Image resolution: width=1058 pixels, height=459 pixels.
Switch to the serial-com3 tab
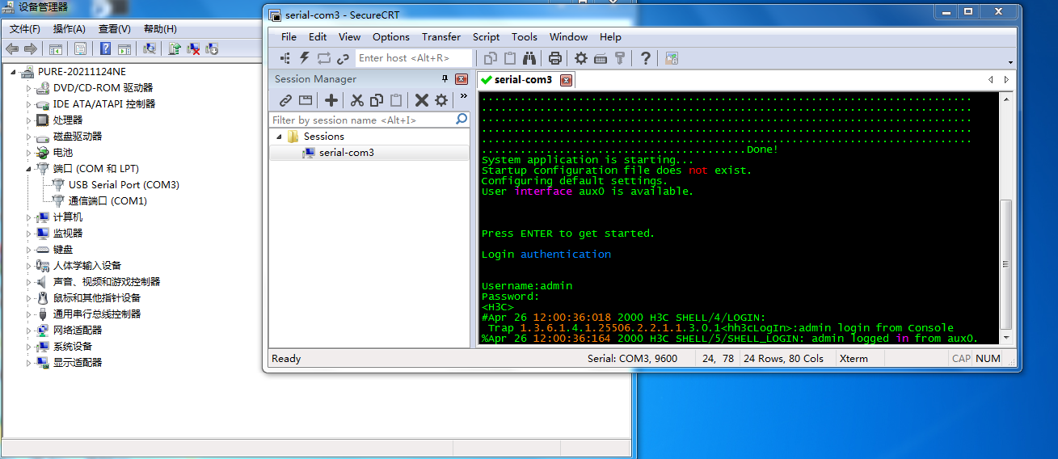pyautogui.click(x=522, y=80)
